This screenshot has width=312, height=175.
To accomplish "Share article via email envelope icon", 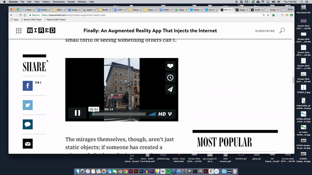I will [28, 143].
